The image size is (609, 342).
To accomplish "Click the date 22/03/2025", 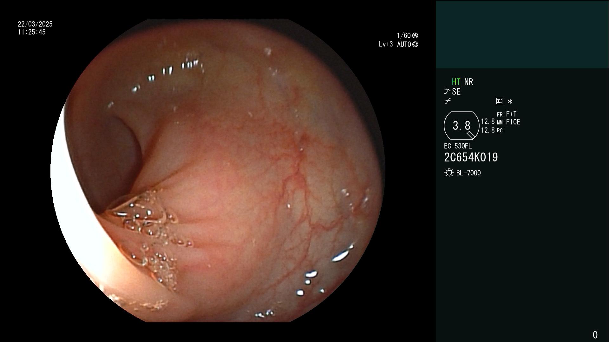I will 35,24.
